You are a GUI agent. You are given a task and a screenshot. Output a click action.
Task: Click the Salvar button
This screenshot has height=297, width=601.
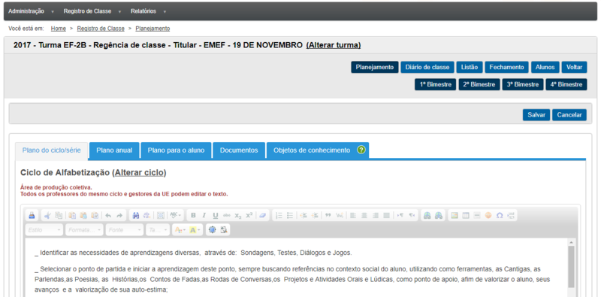tap(536, 115)
